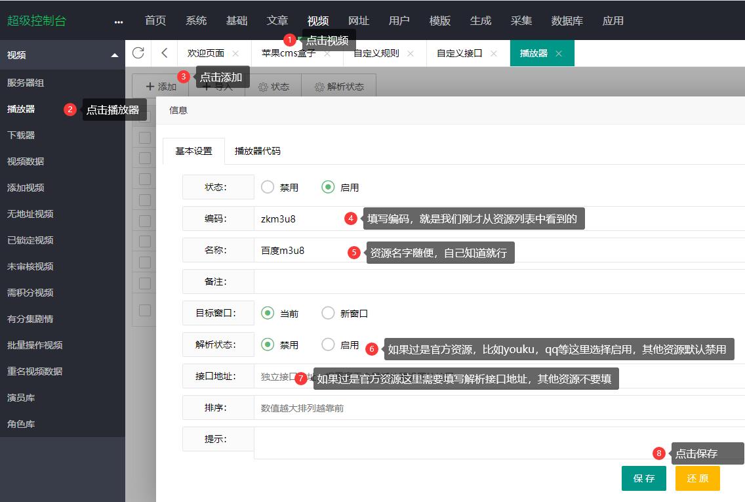Click the 还原 restore button

697,478
